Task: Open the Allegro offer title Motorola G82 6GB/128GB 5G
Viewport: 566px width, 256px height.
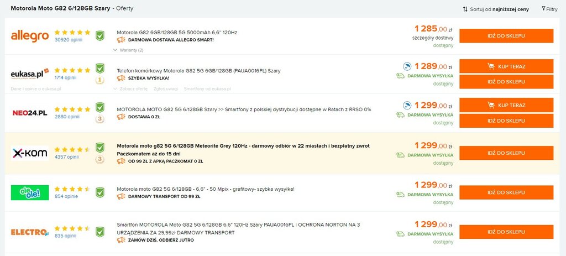Action: 177,33
